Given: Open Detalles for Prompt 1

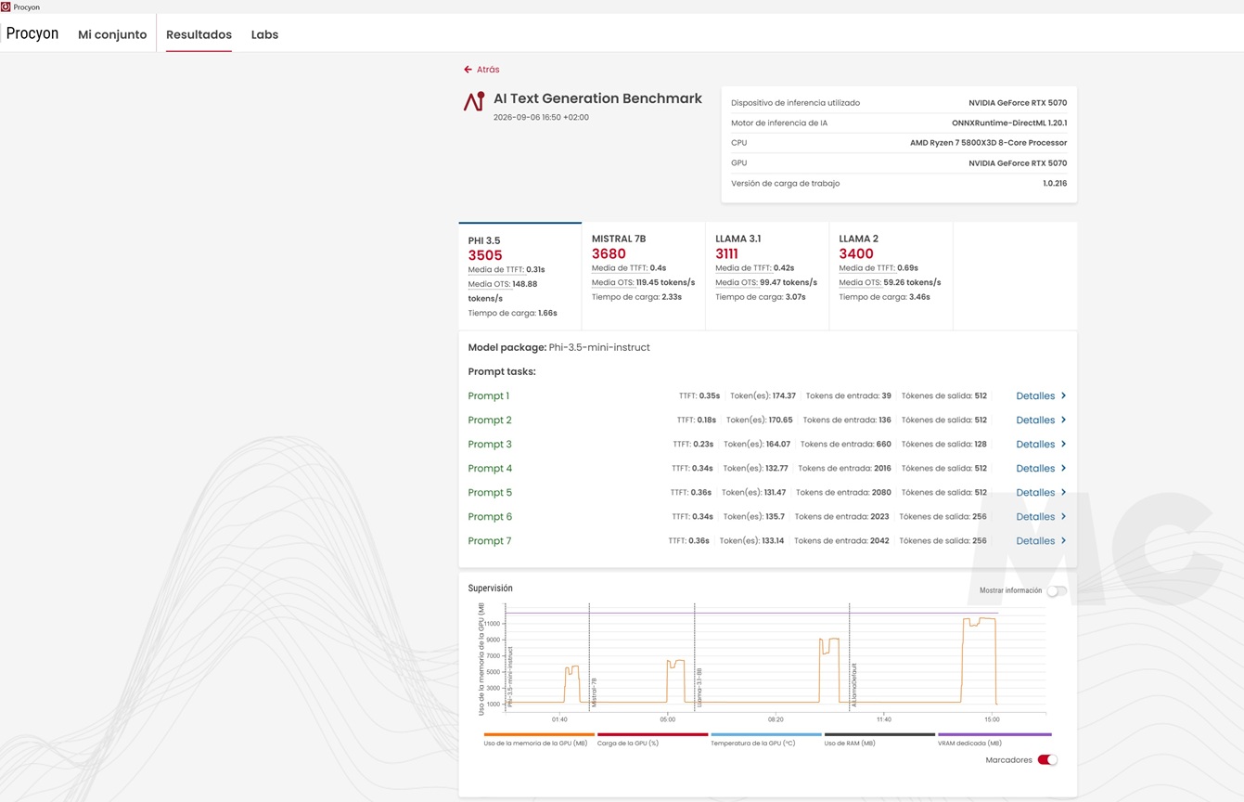Looking at the screenshot, I should [x=1035, y=395].
